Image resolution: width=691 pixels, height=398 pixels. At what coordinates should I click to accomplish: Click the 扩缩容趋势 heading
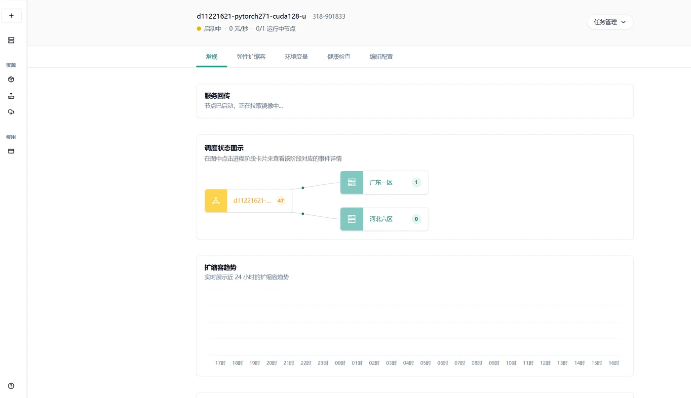click(220, 267)
